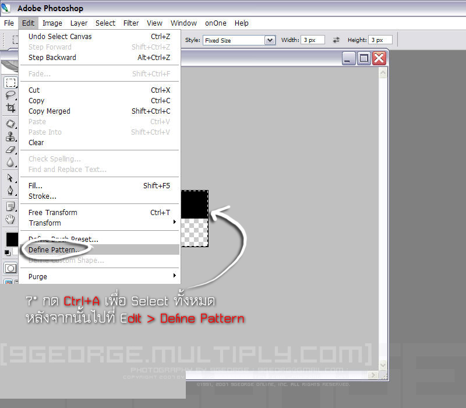
Task: Choose Clear from Edit menu
Action: point(100,143)
